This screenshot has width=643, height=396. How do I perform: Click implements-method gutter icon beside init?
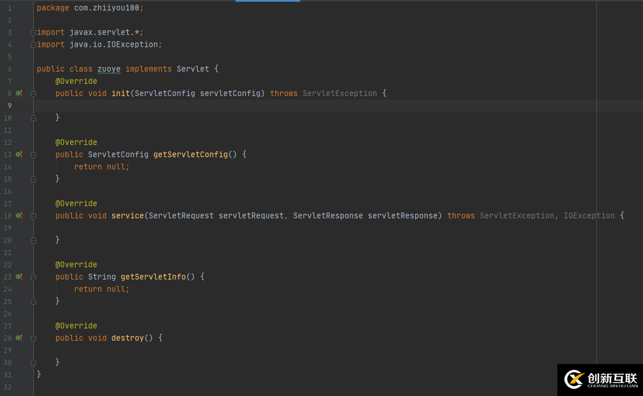click(x=19, y=93)
